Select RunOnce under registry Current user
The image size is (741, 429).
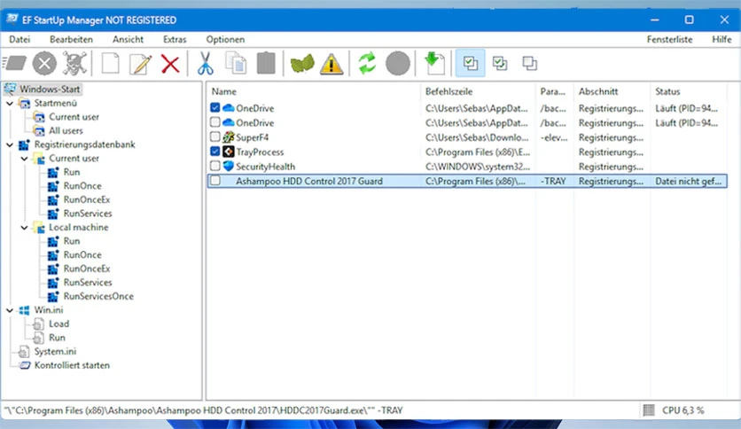coord(82,185)
